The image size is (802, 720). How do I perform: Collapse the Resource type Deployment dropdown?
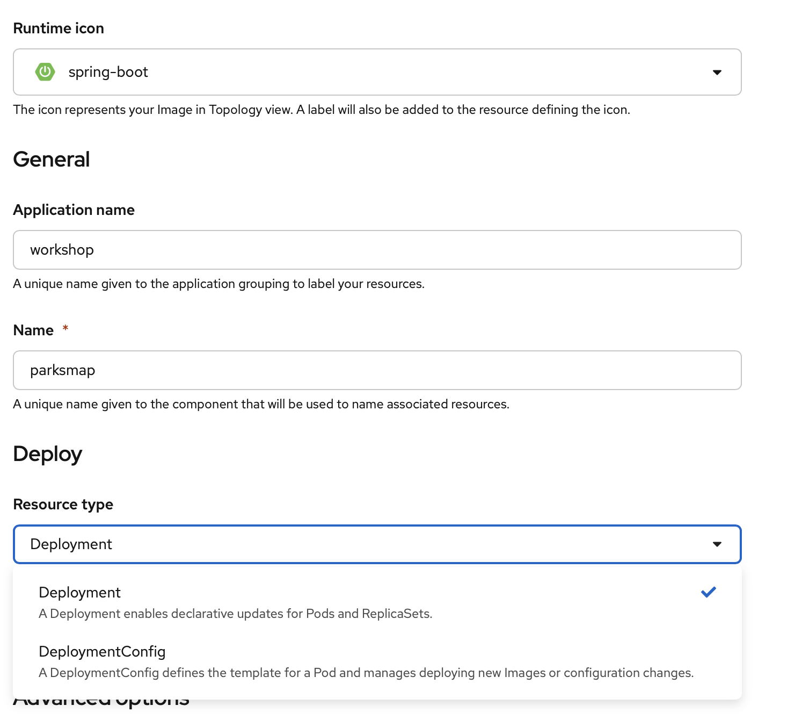click(x=377, y=544)
